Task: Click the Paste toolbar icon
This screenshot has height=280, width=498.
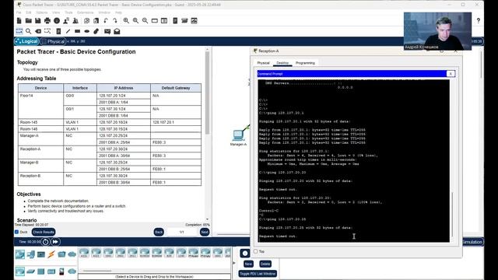Action: (x=96, y=21)
